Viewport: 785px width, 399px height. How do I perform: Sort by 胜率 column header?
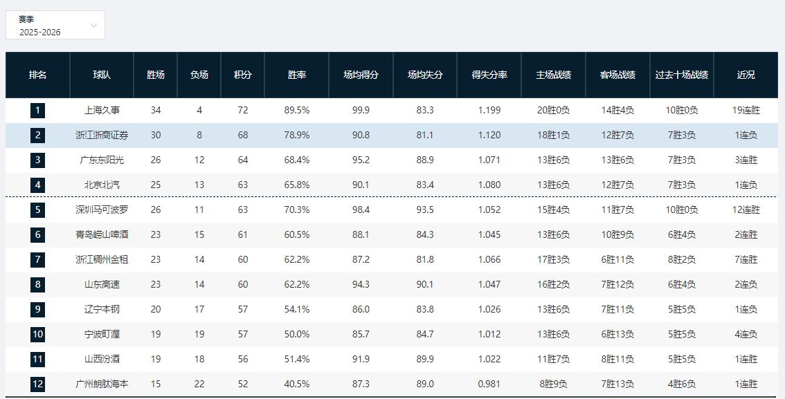coord(297,75)
